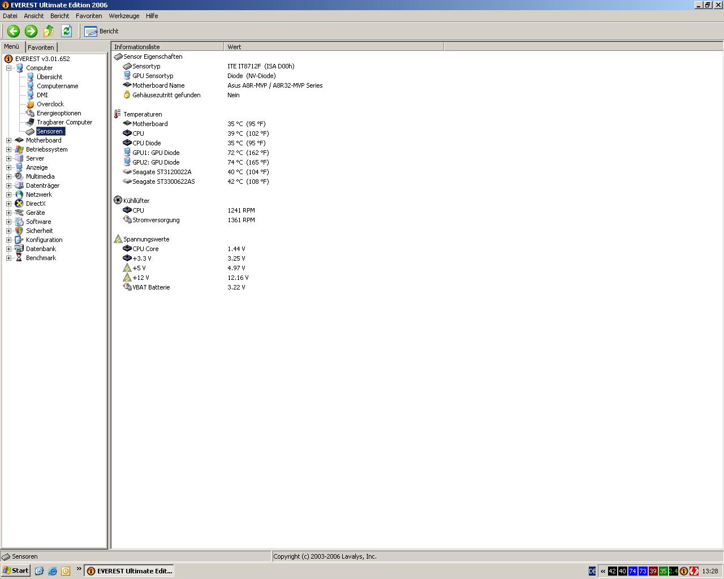Expand the Geräte tree node
Screen dimensions: 724x579
click(x=9, y=213)
